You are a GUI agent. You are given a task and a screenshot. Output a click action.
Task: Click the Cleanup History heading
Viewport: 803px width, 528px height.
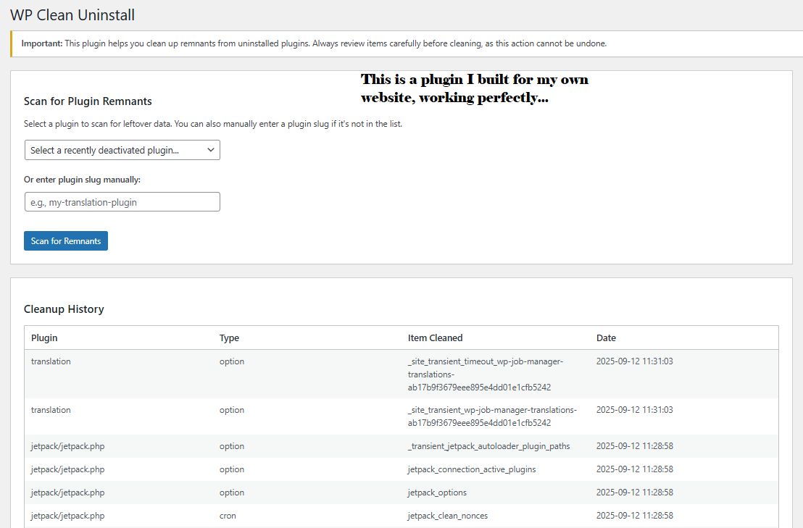(64, 309)
